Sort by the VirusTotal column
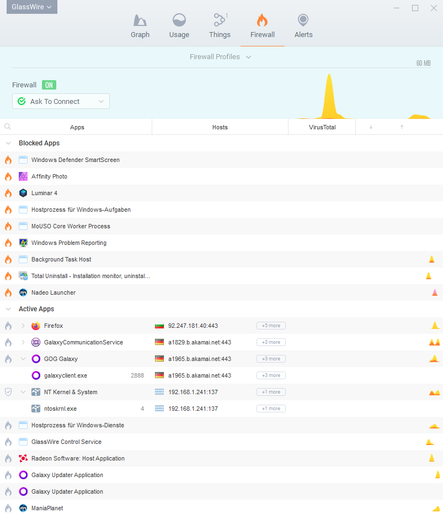443x518 pixels. [322, 127]
